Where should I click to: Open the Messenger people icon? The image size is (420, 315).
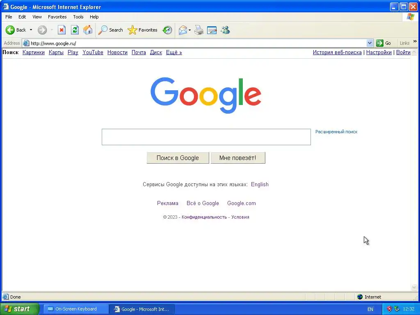[225, 30]
